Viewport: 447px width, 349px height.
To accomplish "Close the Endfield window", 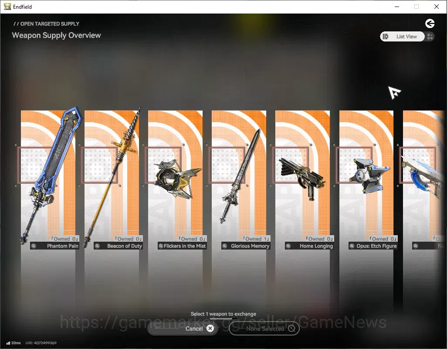I will coord(437,7).
